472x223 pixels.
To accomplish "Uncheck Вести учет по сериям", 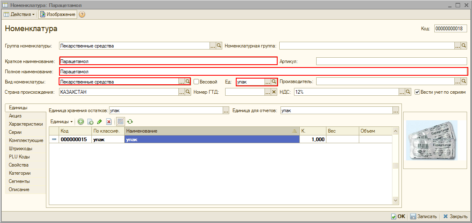I will click(x=417, y=92).
